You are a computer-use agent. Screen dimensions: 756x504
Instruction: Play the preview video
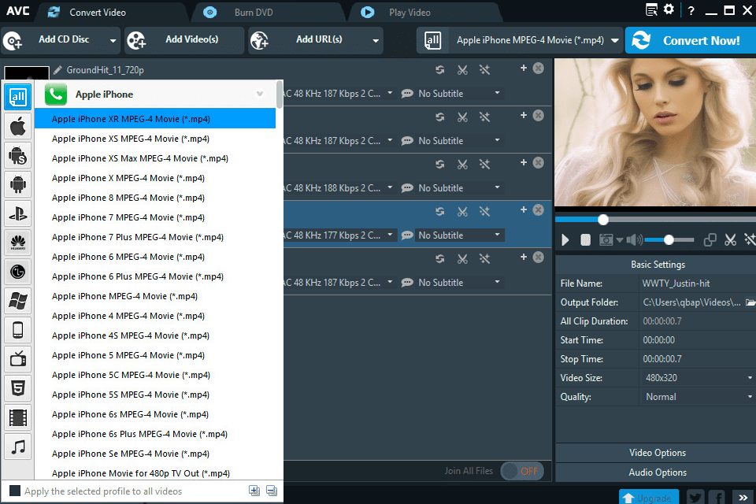(565, 239)
